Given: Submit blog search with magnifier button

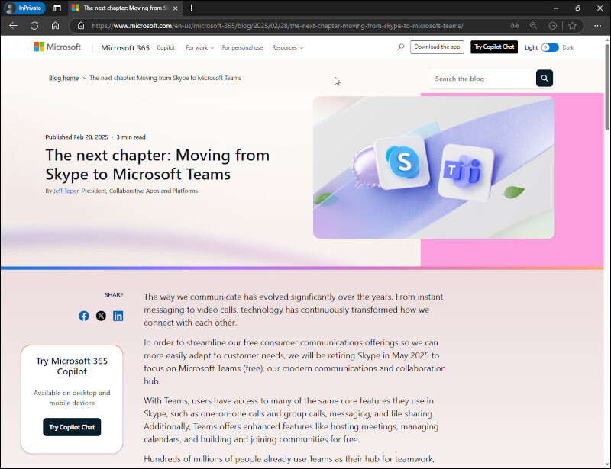Looking at the screenshot, I should click(x=545, y=79).
